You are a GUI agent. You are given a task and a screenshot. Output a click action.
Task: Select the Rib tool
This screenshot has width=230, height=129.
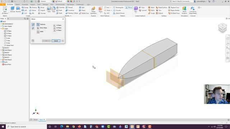[x=32, y=13]
